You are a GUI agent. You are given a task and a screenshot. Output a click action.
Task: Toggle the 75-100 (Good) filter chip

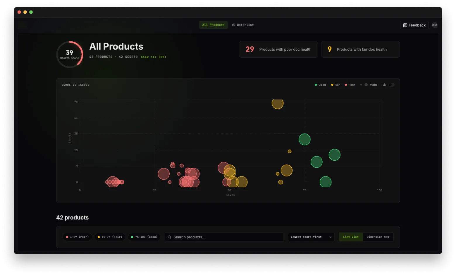(x=144, y=237)
